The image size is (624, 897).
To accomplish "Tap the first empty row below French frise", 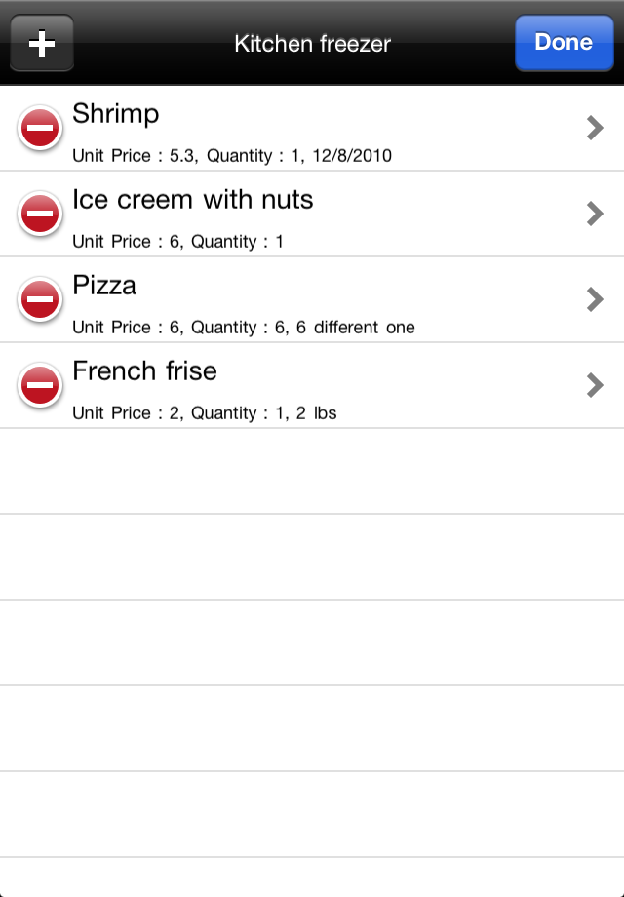I will pyautogui.click(x=312, y=471).
